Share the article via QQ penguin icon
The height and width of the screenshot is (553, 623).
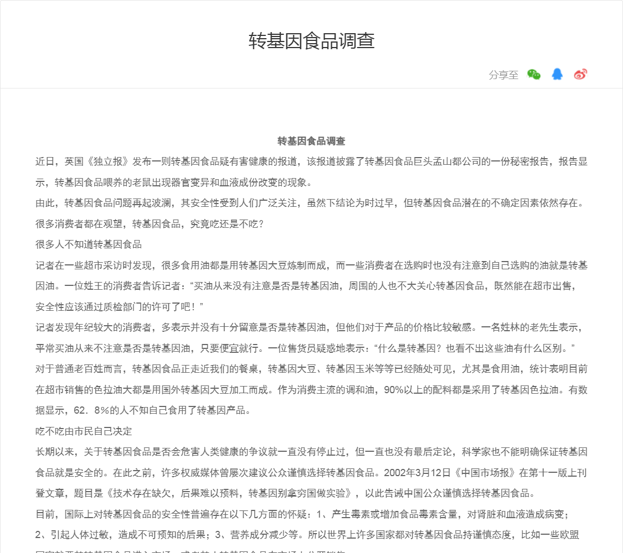coord(557,74)
